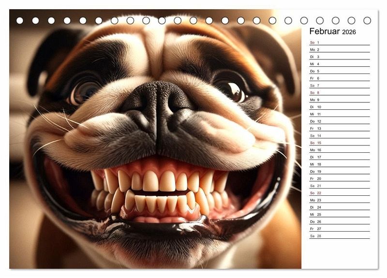Screen dimensions: 387x278
Task: Click the Di 24 calendar entry
Action: click(339, 207)
